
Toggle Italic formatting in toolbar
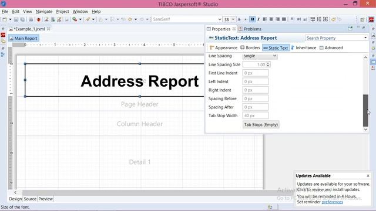tap(258, 19)
